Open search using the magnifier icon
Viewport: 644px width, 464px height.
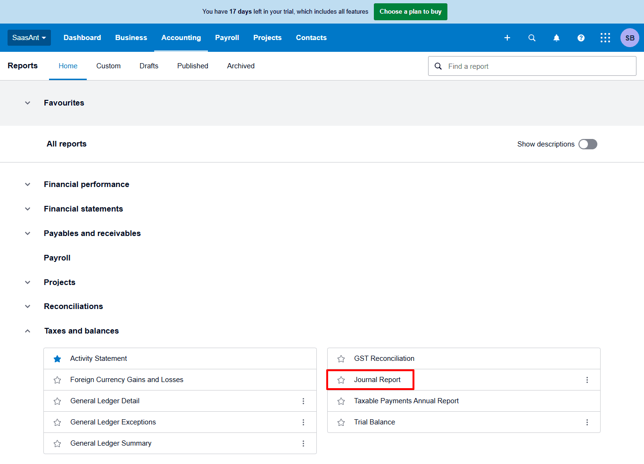pos(532,38)
